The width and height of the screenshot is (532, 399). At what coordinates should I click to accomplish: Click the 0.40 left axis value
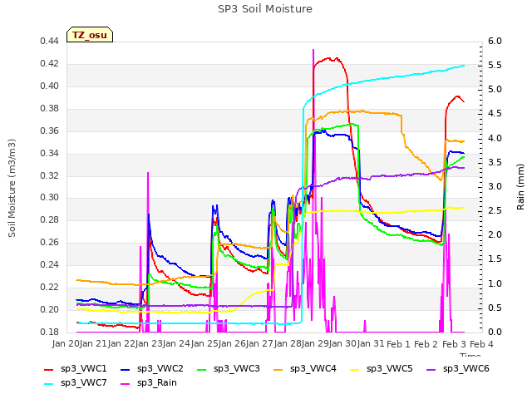click(50, 86)
